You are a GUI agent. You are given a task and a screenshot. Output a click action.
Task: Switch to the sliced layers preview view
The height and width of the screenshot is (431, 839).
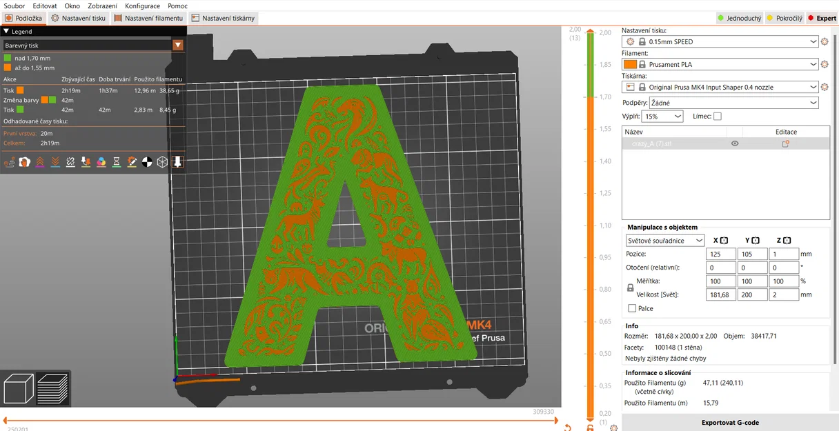coord(52,389)
